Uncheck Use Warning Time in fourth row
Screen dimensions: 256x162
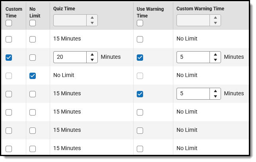140,94
